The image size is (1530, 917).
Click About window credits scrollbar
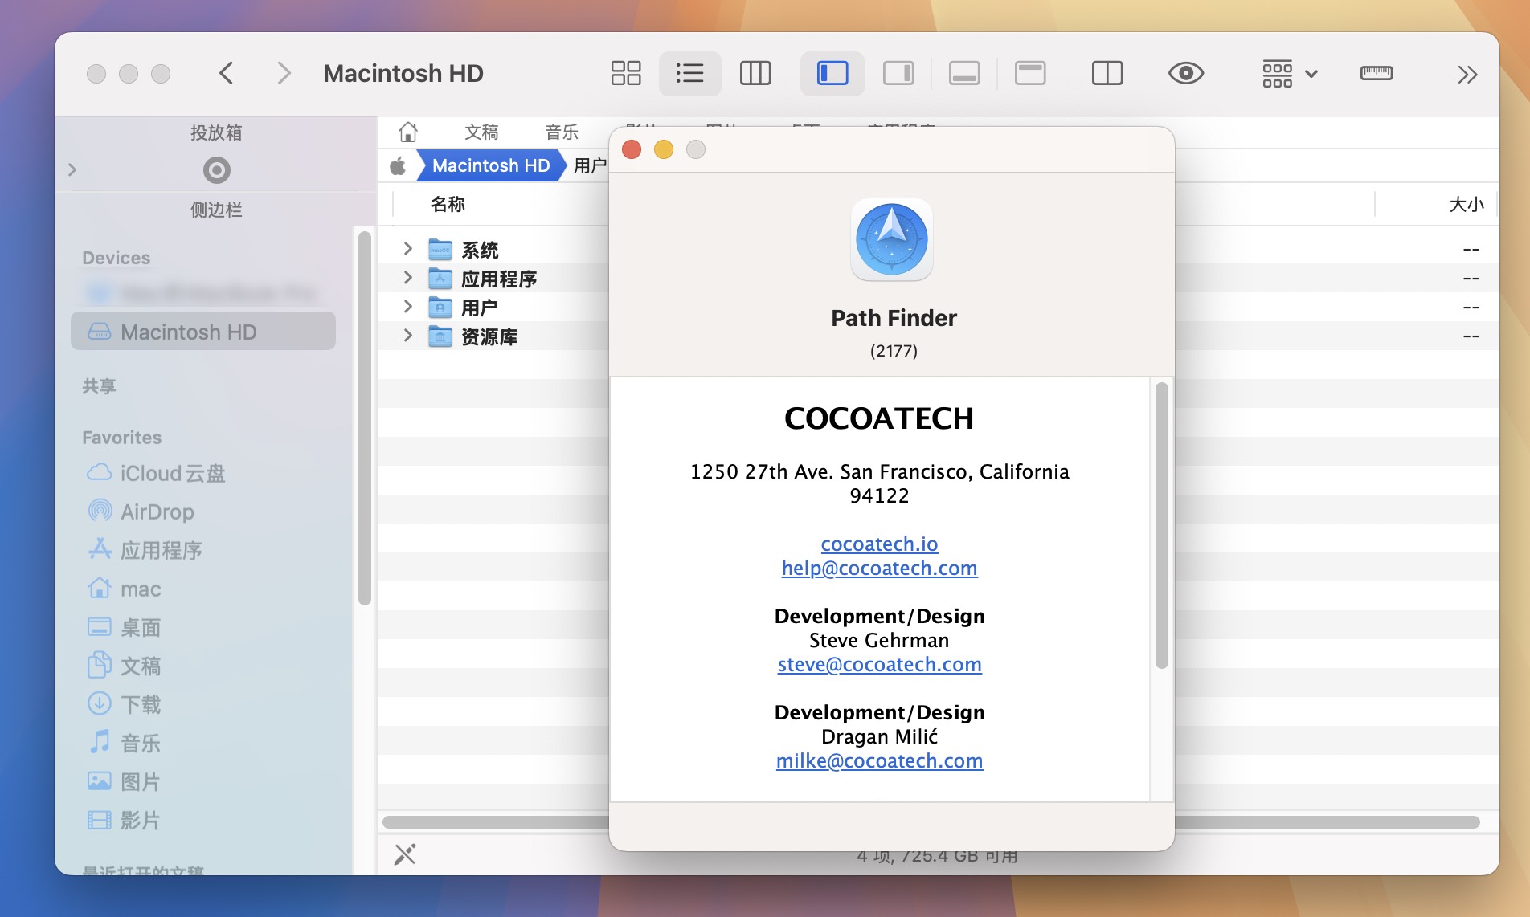pos(1161,526)
